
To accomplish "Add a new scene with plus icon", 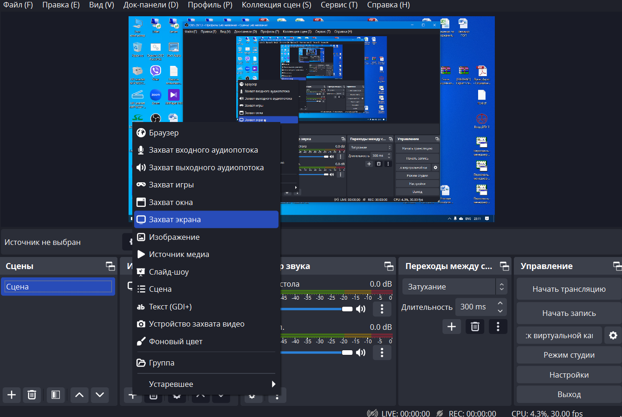I will (12, 395).
